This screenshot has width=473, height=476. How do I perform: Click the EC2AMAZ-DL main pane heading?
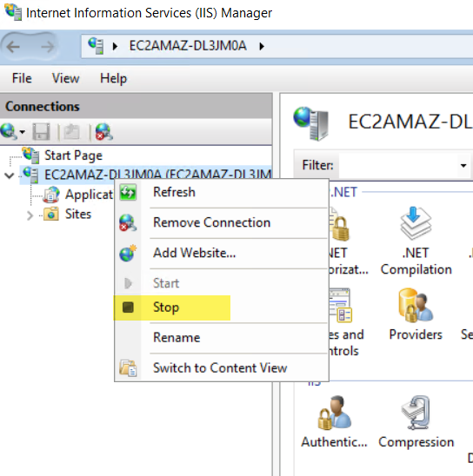coord(410,122)
